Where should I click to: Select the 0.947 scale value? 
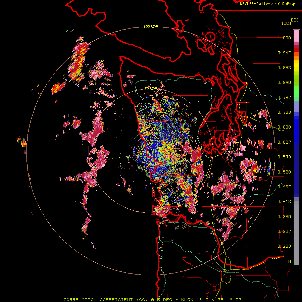(284, 53)
